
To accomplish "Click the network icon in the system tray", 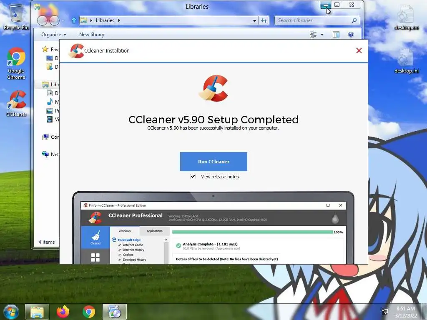I will click(385, 312).
